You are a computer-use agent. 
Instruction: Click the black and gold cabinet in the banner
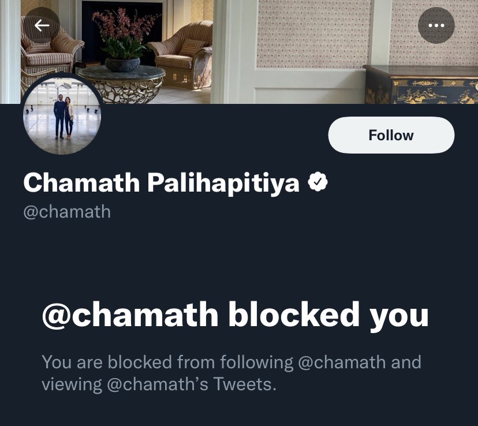[421, 85]
